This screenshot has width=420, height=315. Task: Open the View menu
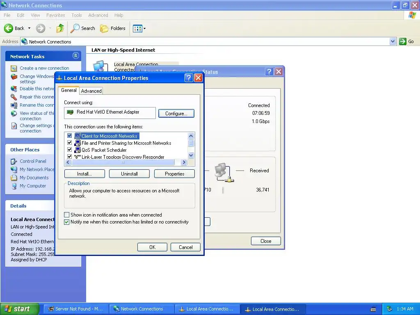click(x=35, y=15)
